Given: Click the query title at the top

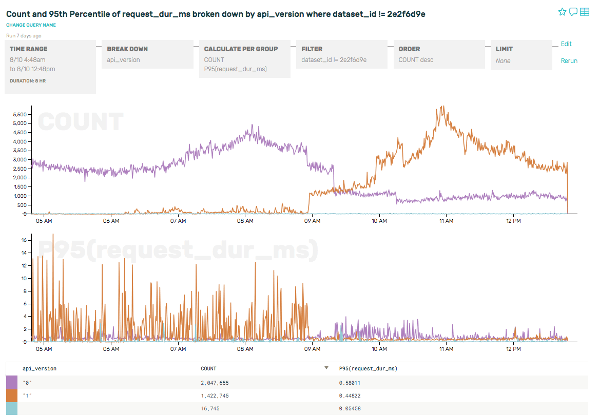Looking at the screenshot, I should 216,15.
